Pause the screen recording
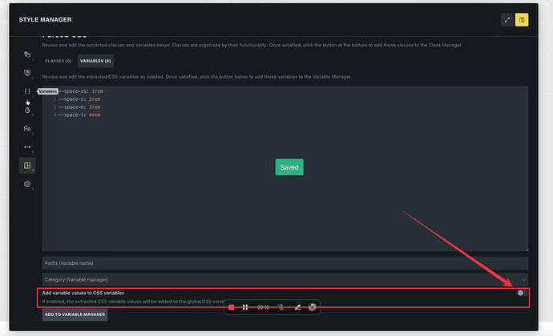 tap(245, 307)
